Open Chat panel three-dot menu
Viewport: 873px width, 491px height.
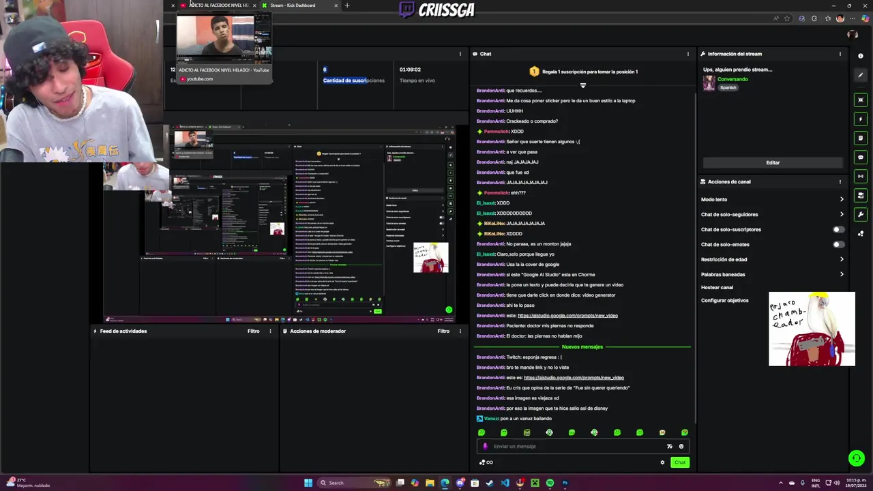point(687,54)
